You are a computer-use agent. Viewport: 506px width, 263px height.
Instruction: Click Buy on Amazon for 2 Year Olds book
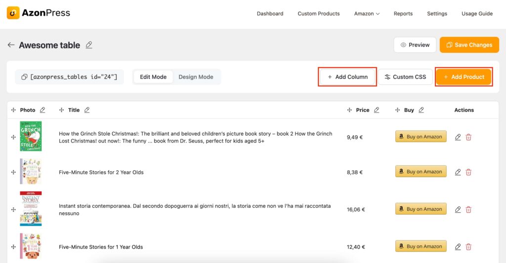coord(421,172)
